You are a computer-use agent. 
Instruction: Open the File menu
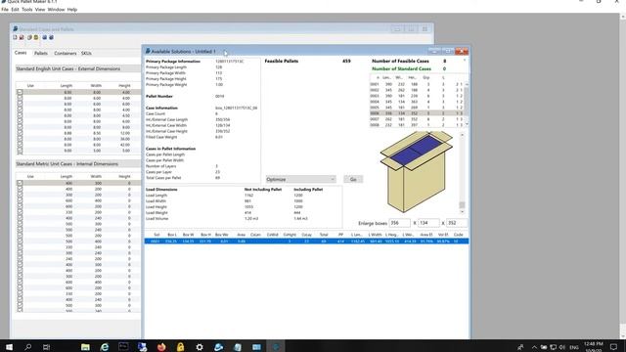pos(5,9)
